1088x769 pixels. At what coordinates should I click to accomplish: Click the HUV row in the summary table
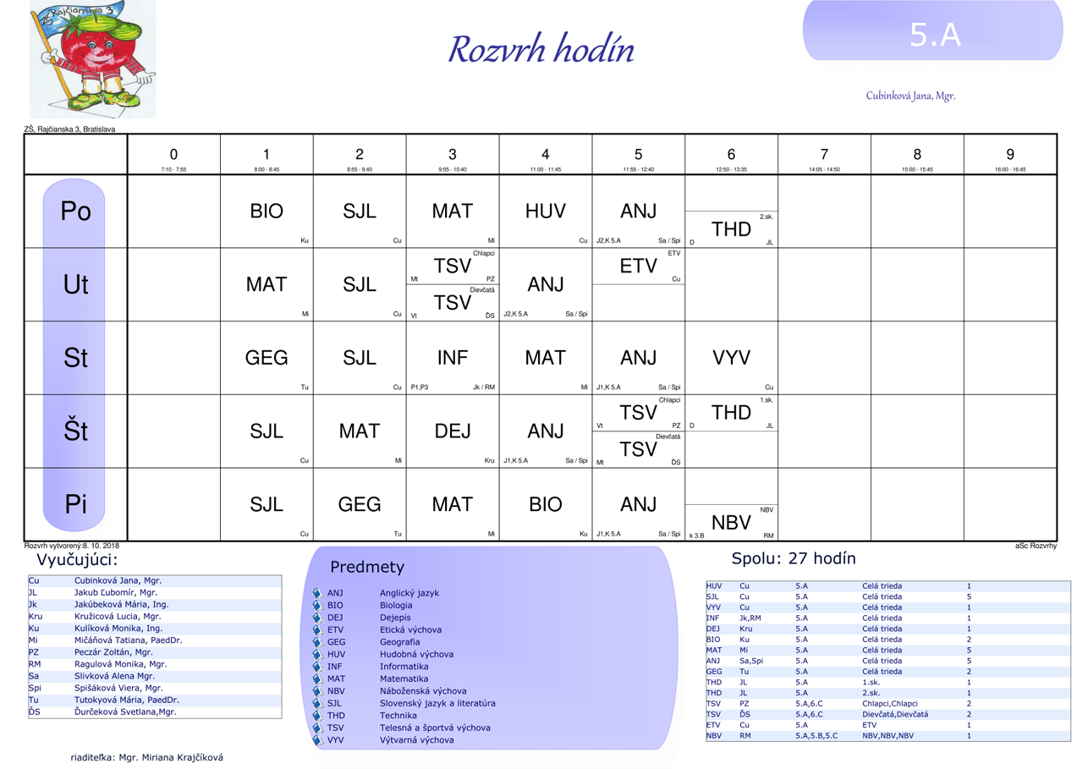point(887,585)
